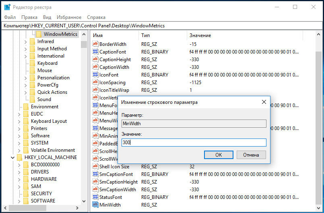Viewport: 324px width, 213px height.
Task: Click the Sound folder icon
Action: tap(32, 99)
